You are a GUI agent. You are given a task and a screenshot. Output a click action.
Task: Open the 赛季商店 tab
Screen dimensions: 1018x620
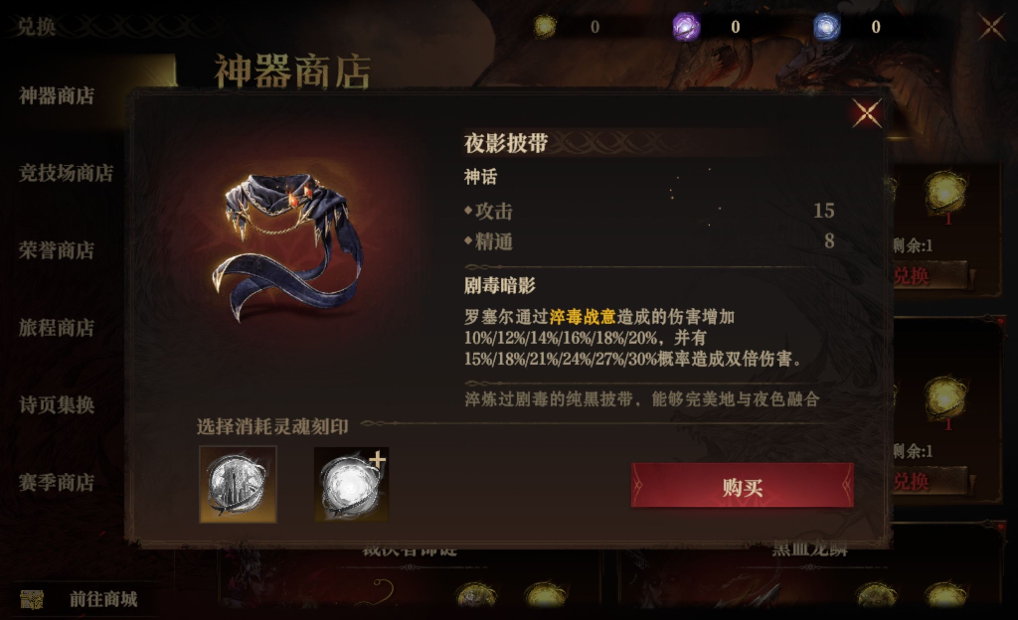(56, 482)
